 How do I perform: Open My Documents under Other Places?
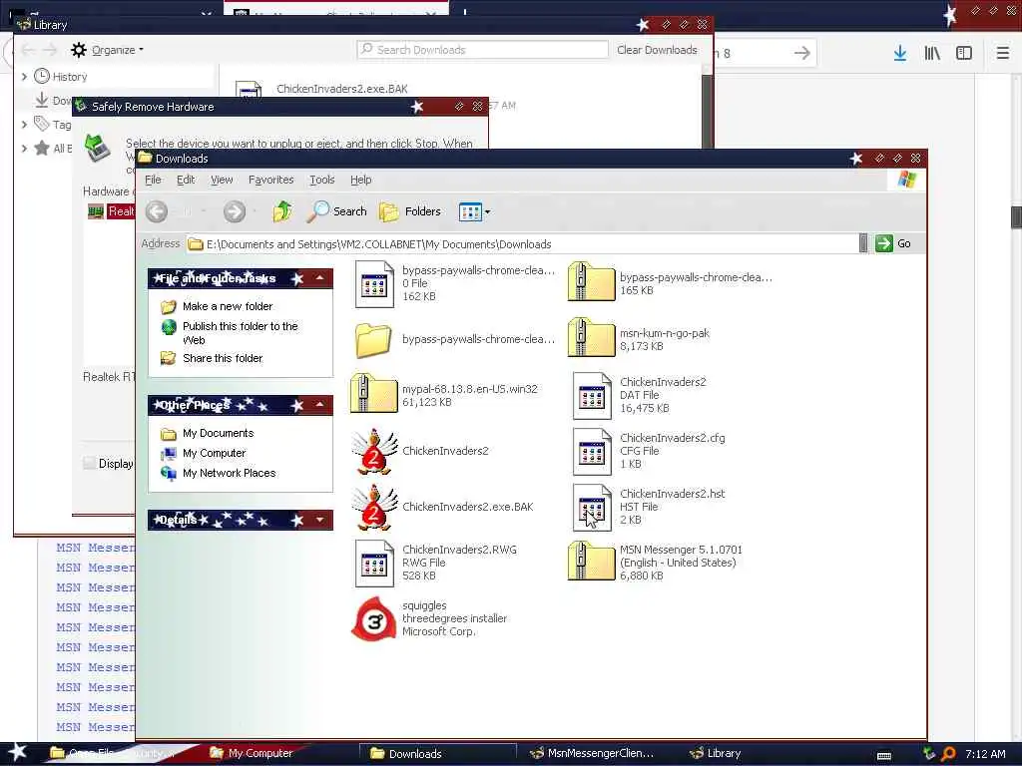[218, 433]
